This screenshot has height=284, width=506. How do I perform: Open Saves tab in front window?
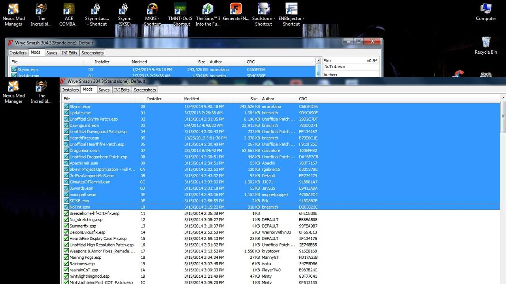coord(104,90)
